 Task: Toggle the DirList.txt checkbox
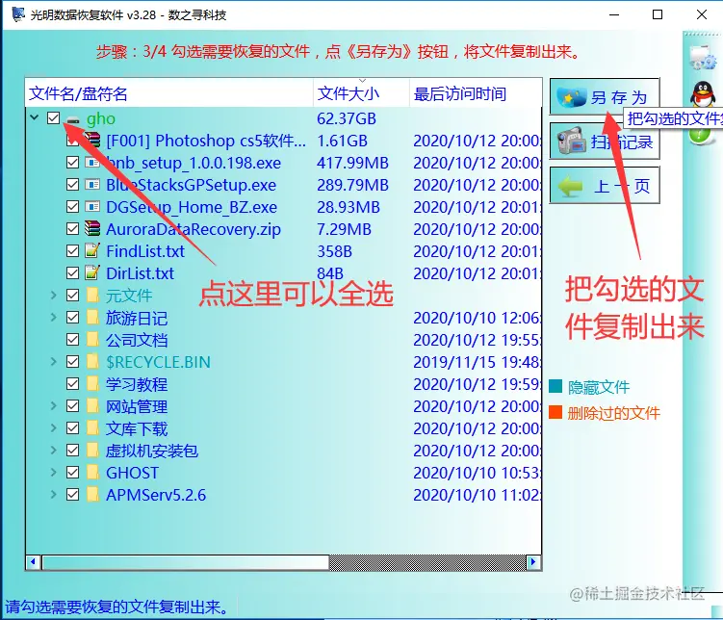click(x=72, y=272)
